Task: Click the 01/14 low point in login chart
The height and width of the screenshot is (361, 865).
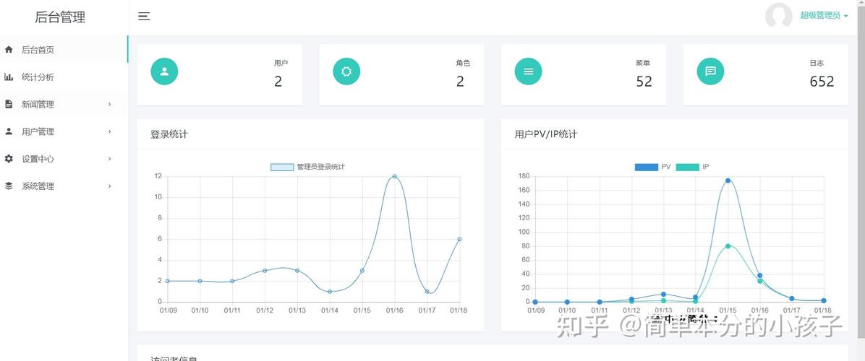Action: pyautogui.click(x=329, y=291)
